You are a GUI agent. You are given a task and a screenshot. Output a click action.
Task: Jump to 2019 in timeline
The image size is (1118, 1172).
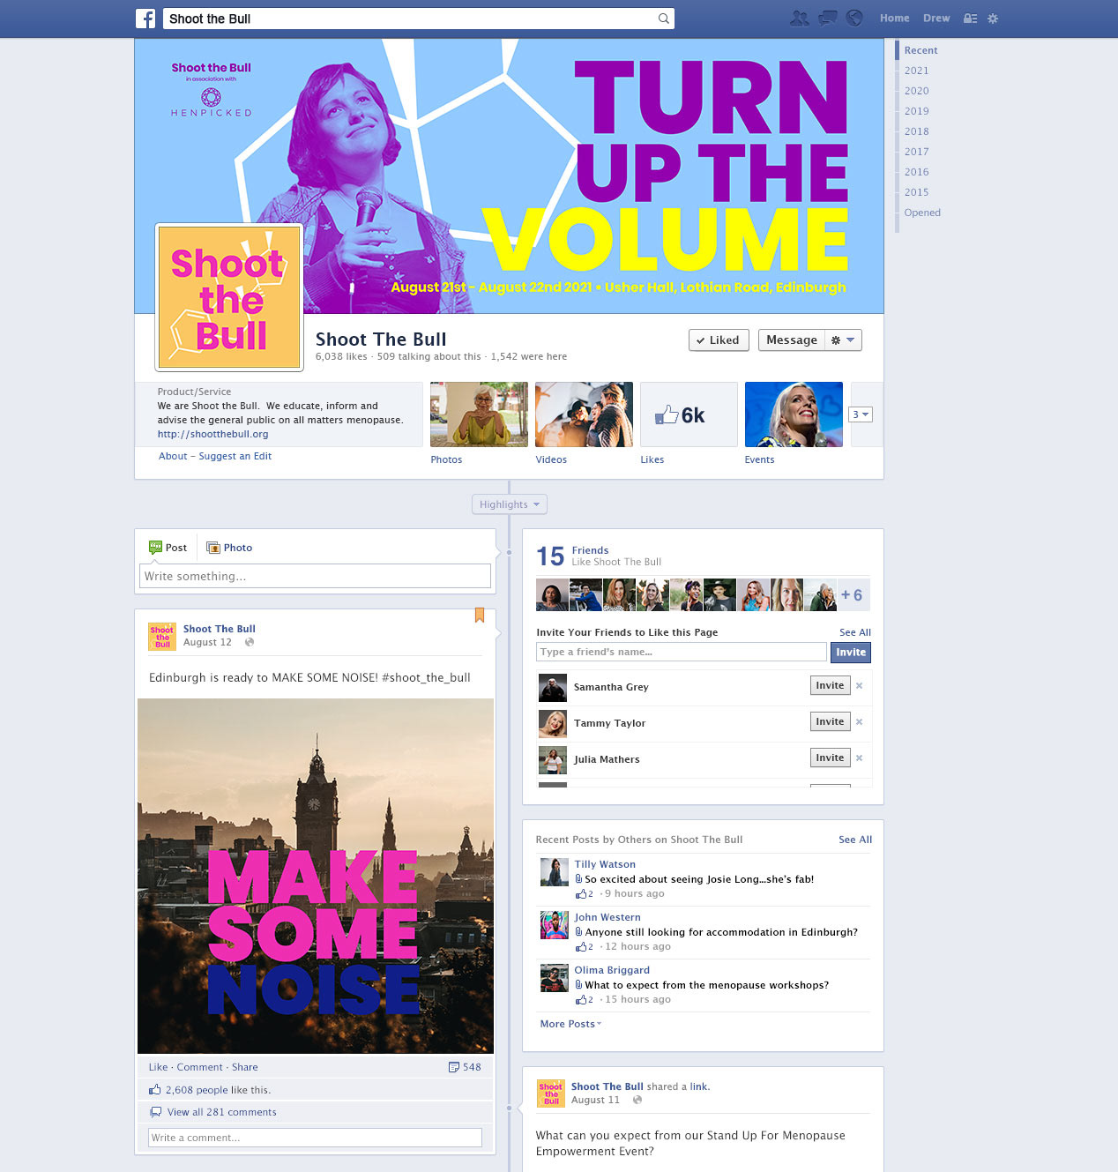(916, 111)
